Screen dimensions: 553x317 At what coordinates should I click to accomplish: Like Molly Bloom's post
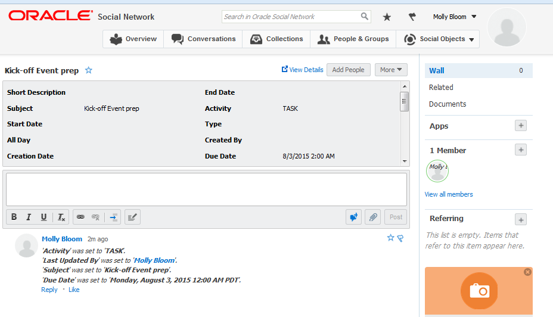tap(74, 290)
